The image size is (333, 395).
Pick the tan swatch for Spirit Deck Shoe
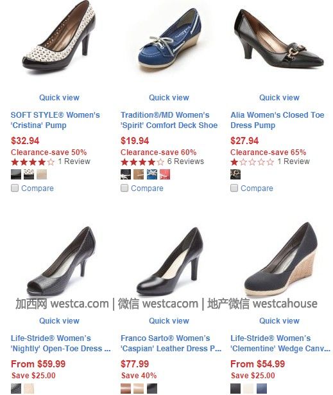click(x=139, y=174)
